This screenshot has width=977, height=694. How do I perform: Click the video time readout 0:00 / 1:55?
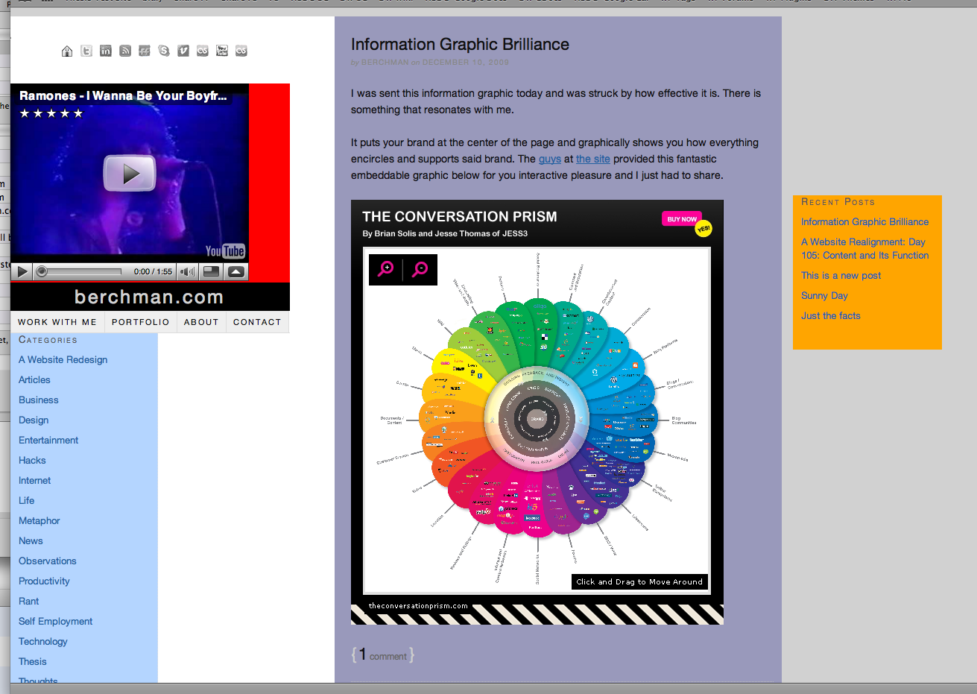tap(153, 272)
